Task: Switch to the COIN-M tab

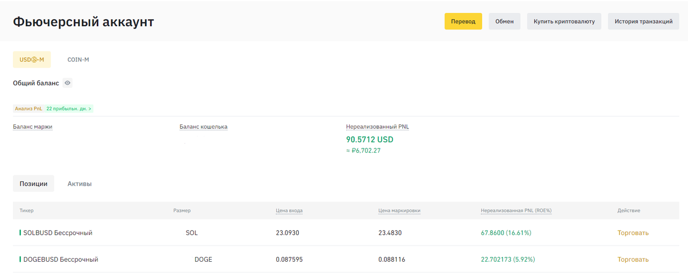Action: 78,60
